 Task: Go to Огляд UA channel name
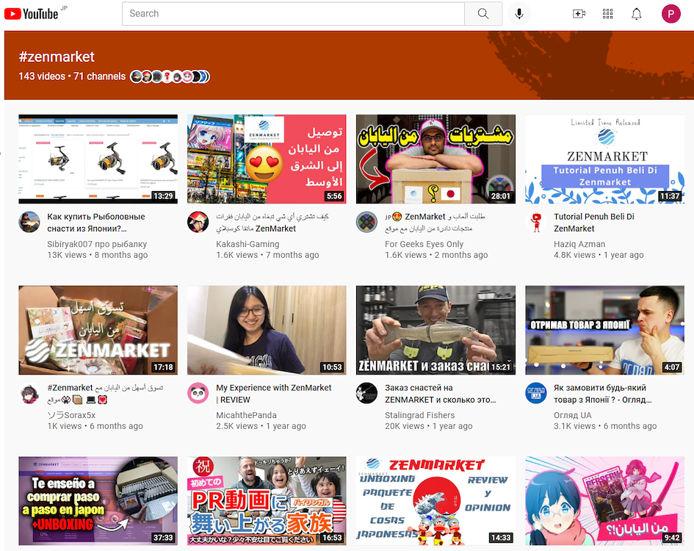pyautogui.click(x=572, y=415)
